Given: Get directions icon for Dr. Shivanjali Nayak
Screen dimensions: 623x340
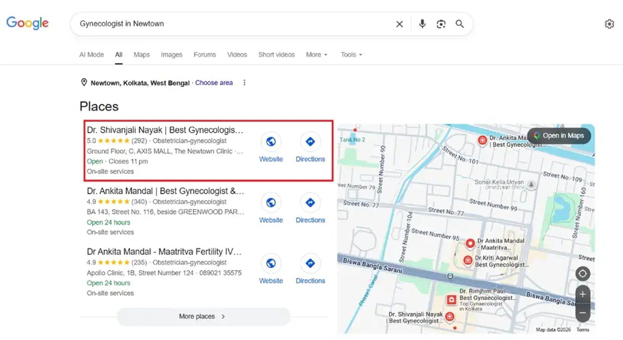Looking at the screenshot, I should click(310, 142).
